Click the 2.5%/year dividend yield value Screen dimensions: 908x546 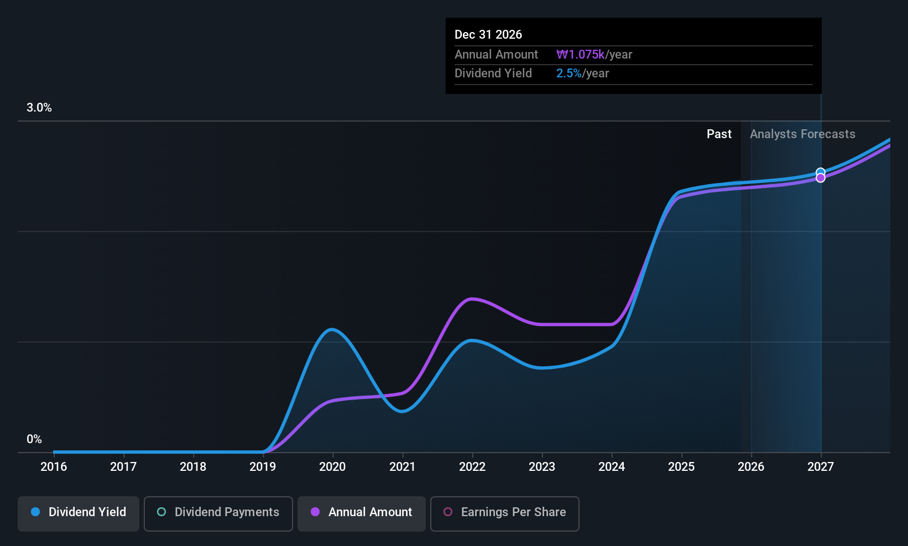(x=582, y=73)
